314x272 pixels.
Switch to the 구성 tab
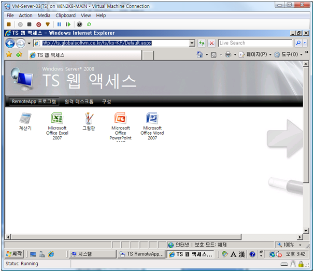106,102
